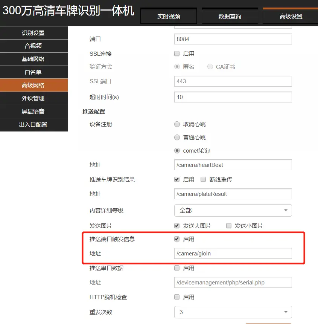Open the 实时视频 tab
This screenshot has height=324, width=318.
[x=169, y=16]
